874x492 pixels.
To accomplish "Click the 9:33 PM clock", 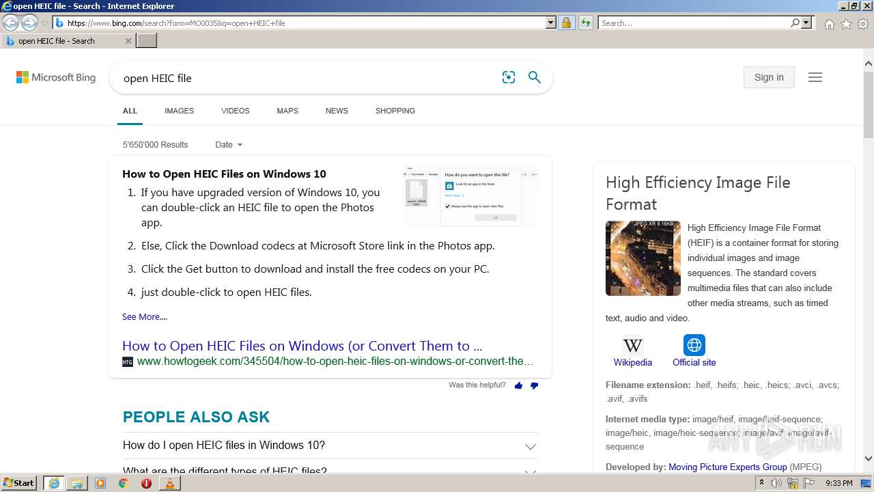I will point(839,483).
